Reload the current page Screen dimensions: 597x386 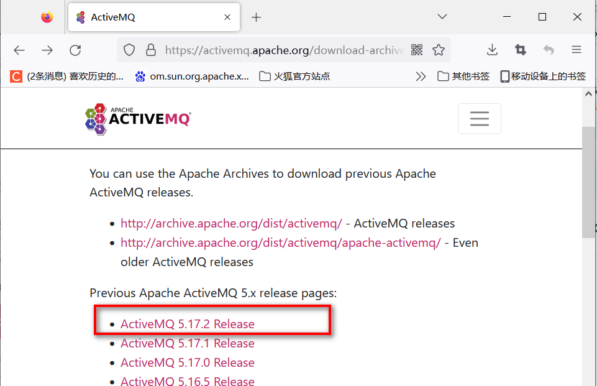click(x=76, y=50)
